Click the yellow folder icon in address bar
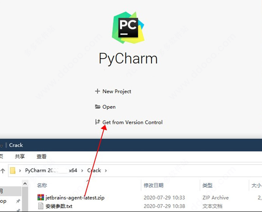The width and height of the screenshot is (262, 212). [x=13, y=171]
